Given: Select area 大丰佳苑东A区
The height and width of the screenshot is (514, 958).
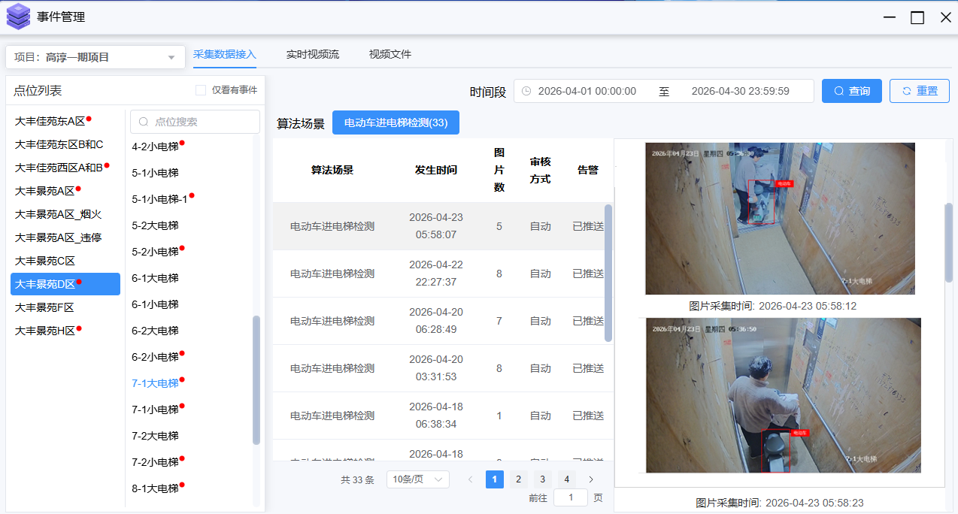Looking at the screenshot, I should pyautogui.click(x=50, y=121).
